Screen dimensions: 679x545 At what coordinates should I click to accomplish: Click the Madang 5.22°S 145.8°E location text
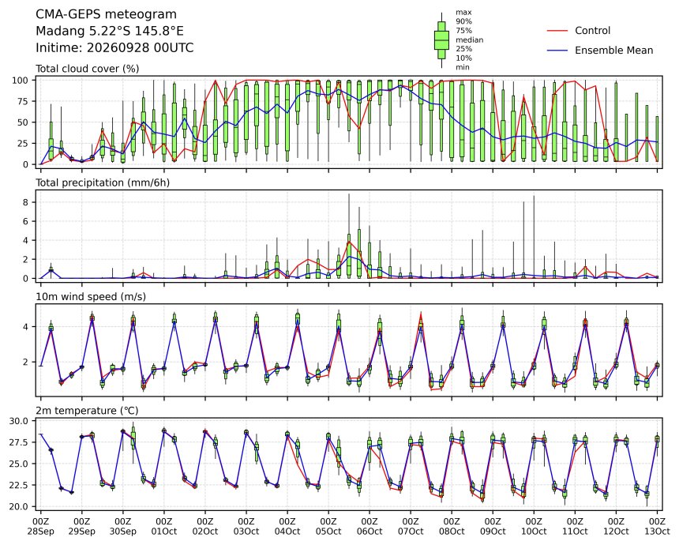coord(110,31)
